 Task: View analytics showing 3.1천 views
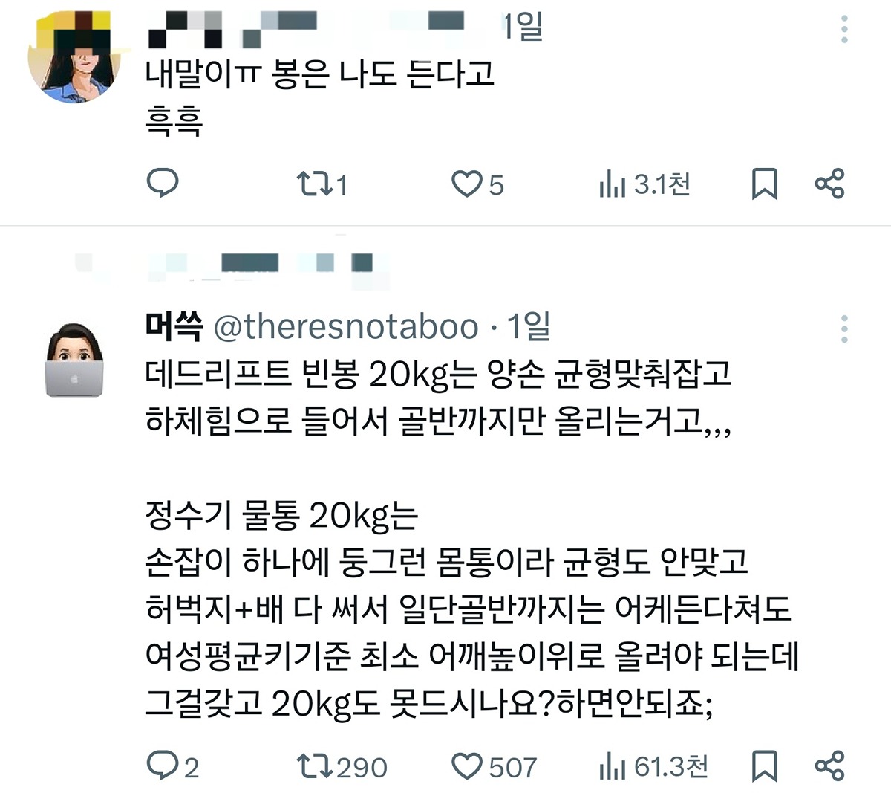point(644,184)
